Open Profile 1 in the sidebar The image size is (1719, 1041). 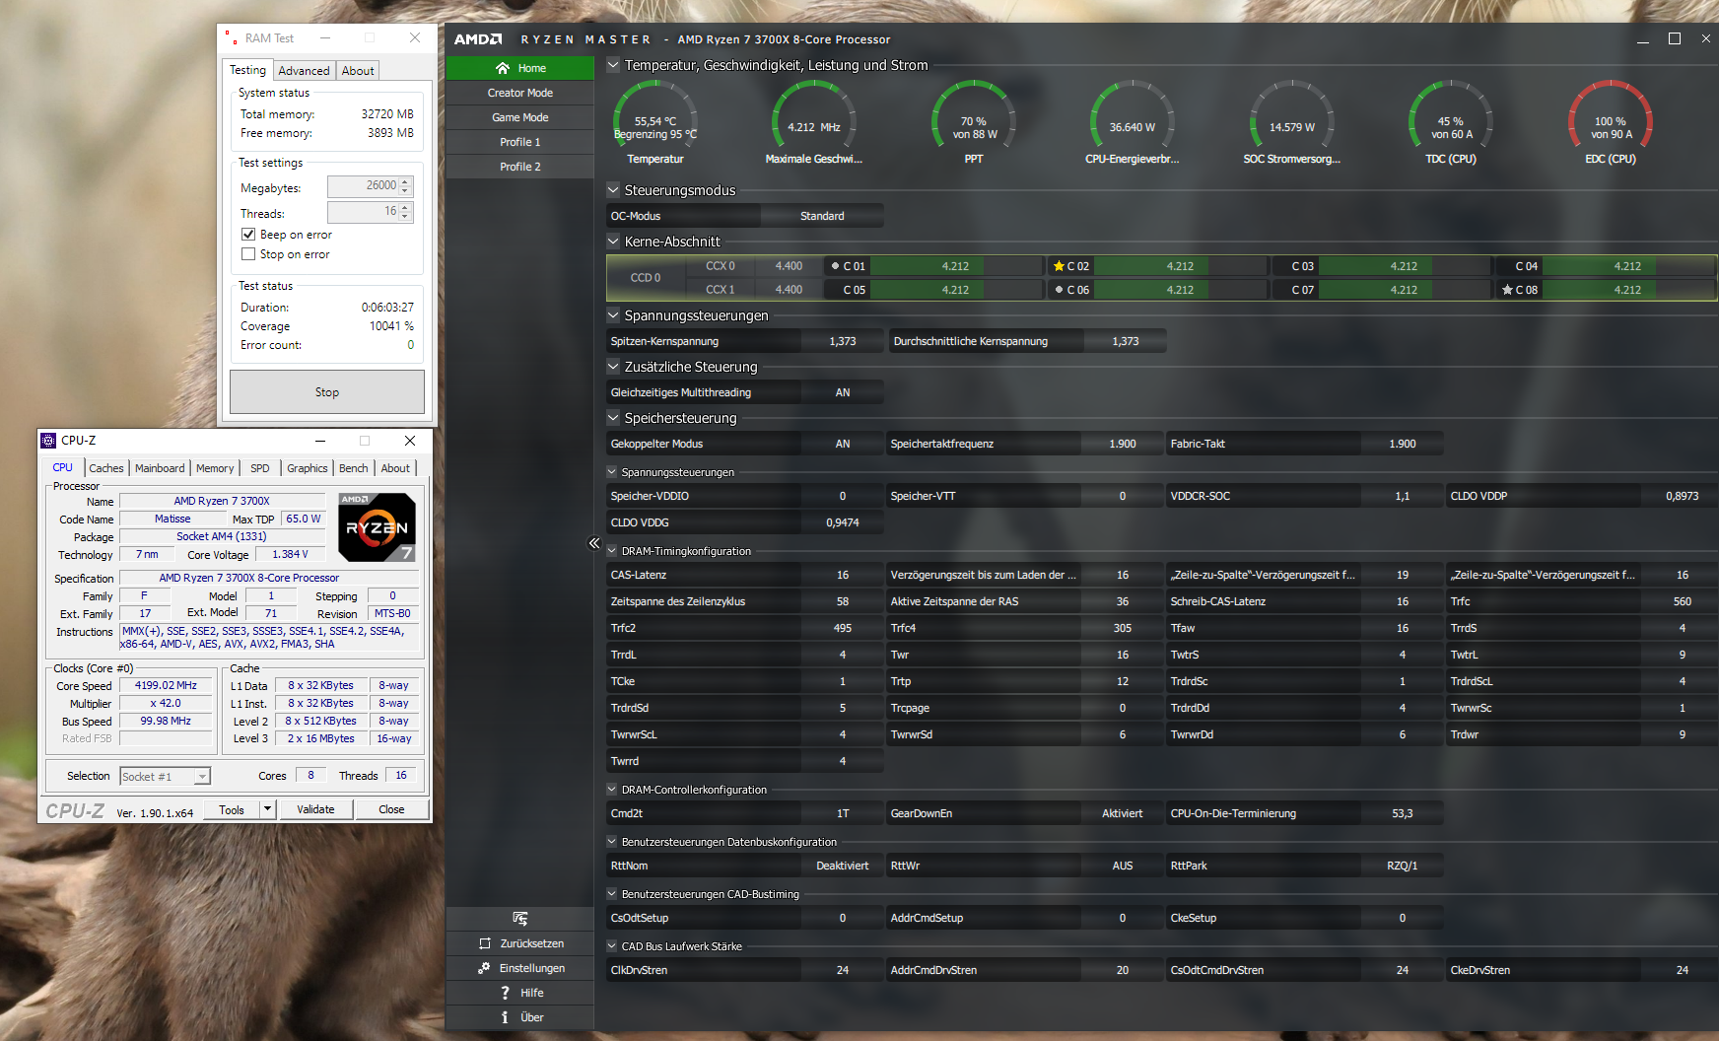point(519,142)
